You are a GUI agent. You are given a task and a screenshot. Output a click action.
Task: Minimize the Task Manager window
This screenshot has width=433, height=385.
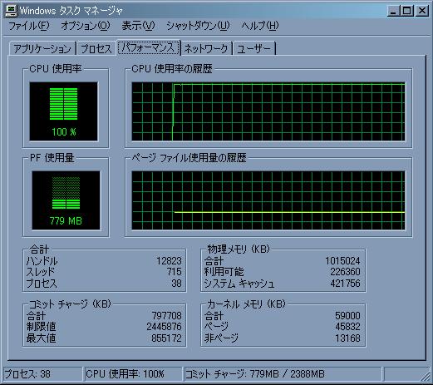click(393, 11)
